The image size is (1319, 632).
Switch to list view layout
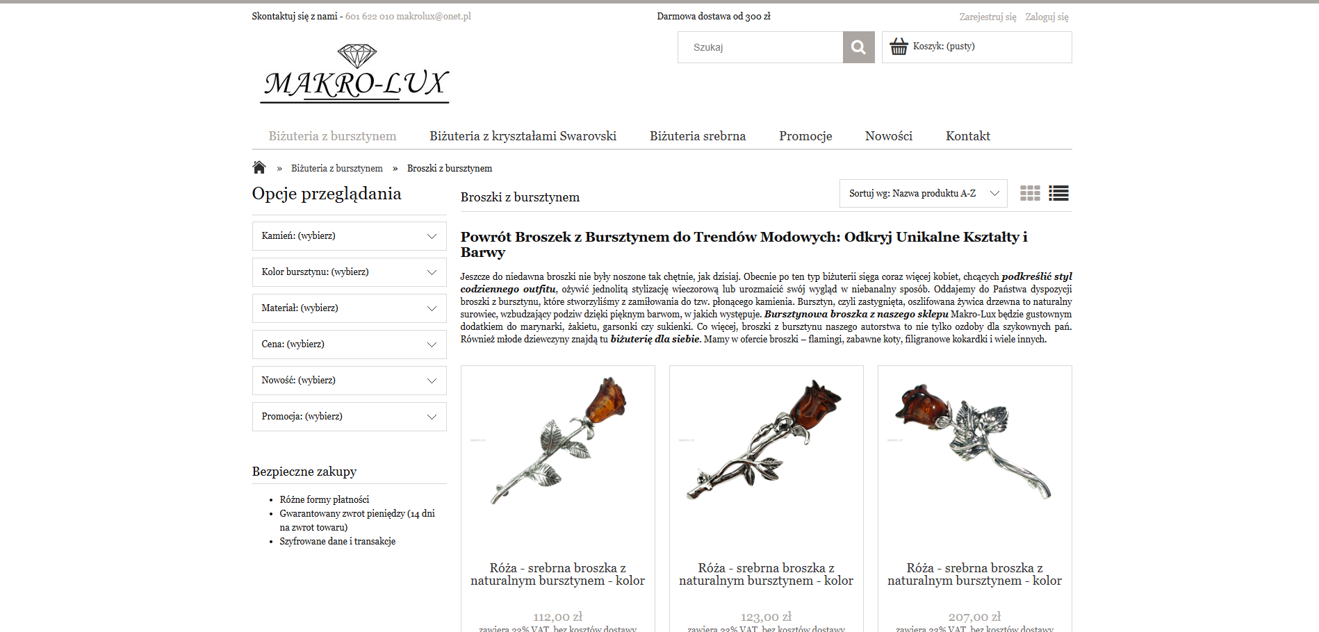[1058, 193]
